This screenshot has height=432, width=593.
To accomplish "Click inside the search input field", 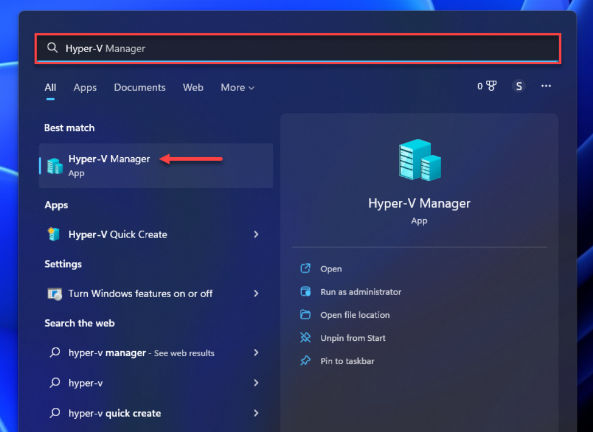I will point(229,48).
